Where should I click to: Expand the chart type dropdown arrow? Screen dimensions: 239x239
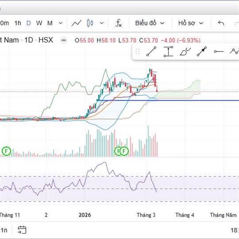[x=102, y=23]
